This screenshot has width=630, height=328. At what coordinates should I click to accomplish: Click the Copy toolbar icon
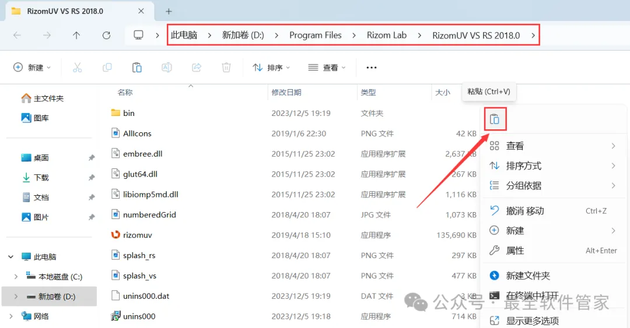tap(107, 68)
